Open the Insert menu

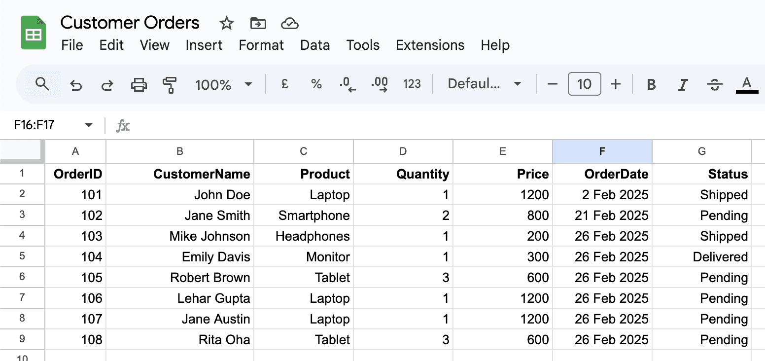coord(204,45)
